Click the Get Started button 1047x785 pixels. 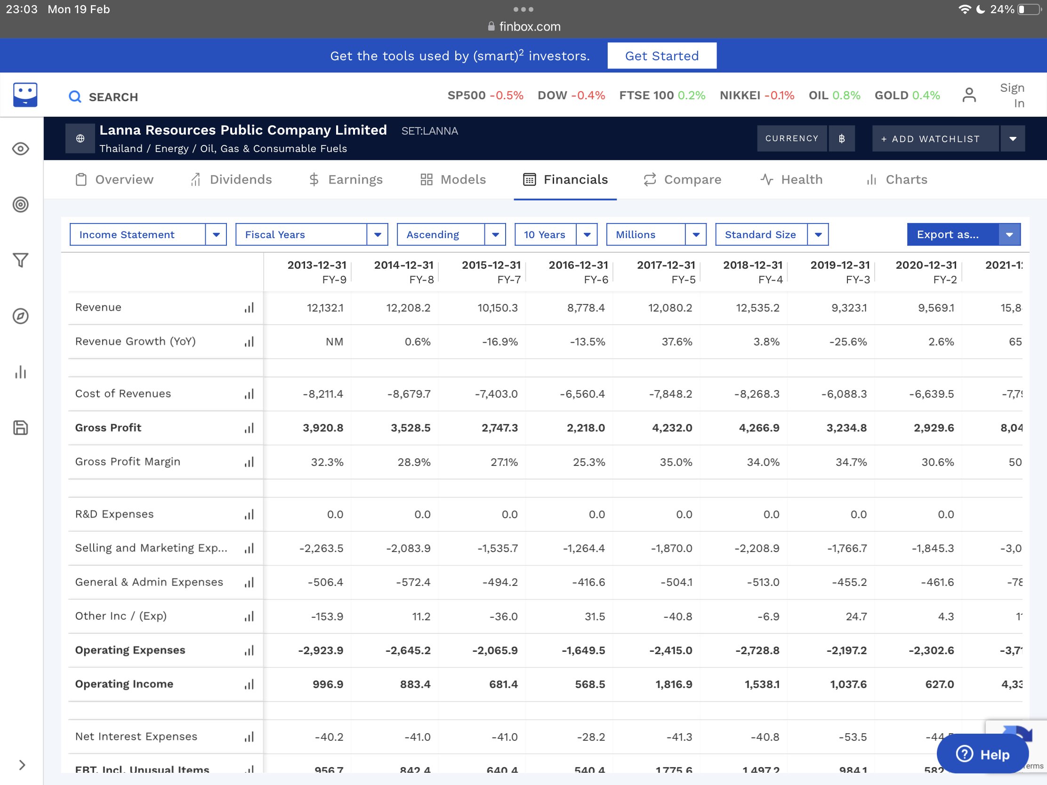662,56
